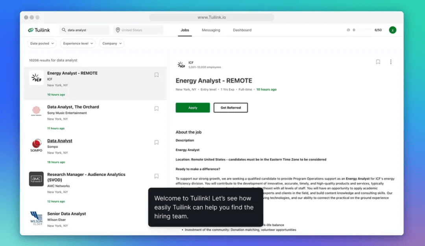Click the Get Referred button
Screen dimensions: 425x246
231,108
